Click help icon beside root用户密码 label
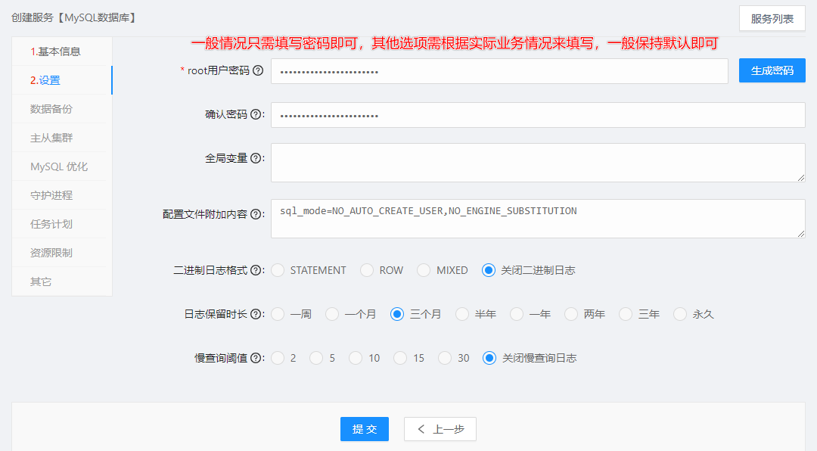 tap(258, 70)
